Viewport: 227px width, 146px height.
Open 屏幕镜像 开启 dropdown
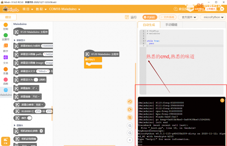[x=36, y=97]
